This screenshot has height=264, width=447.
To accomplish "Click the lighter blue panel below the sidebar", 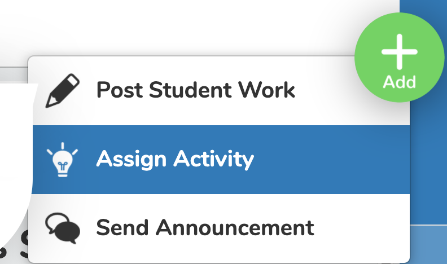I will (x=428, y=244).
